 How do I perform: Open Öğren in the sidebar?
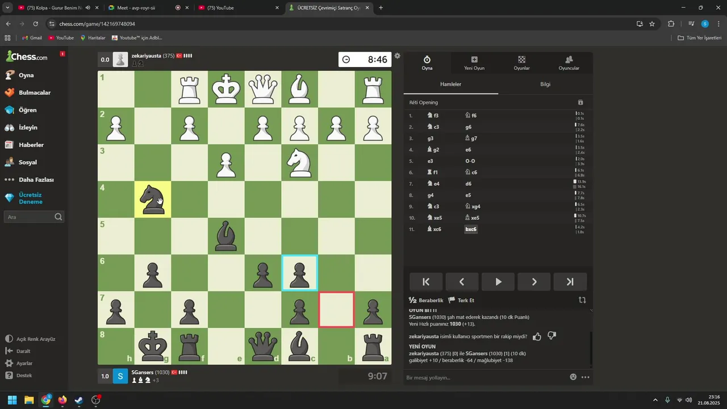coord(34,110)
